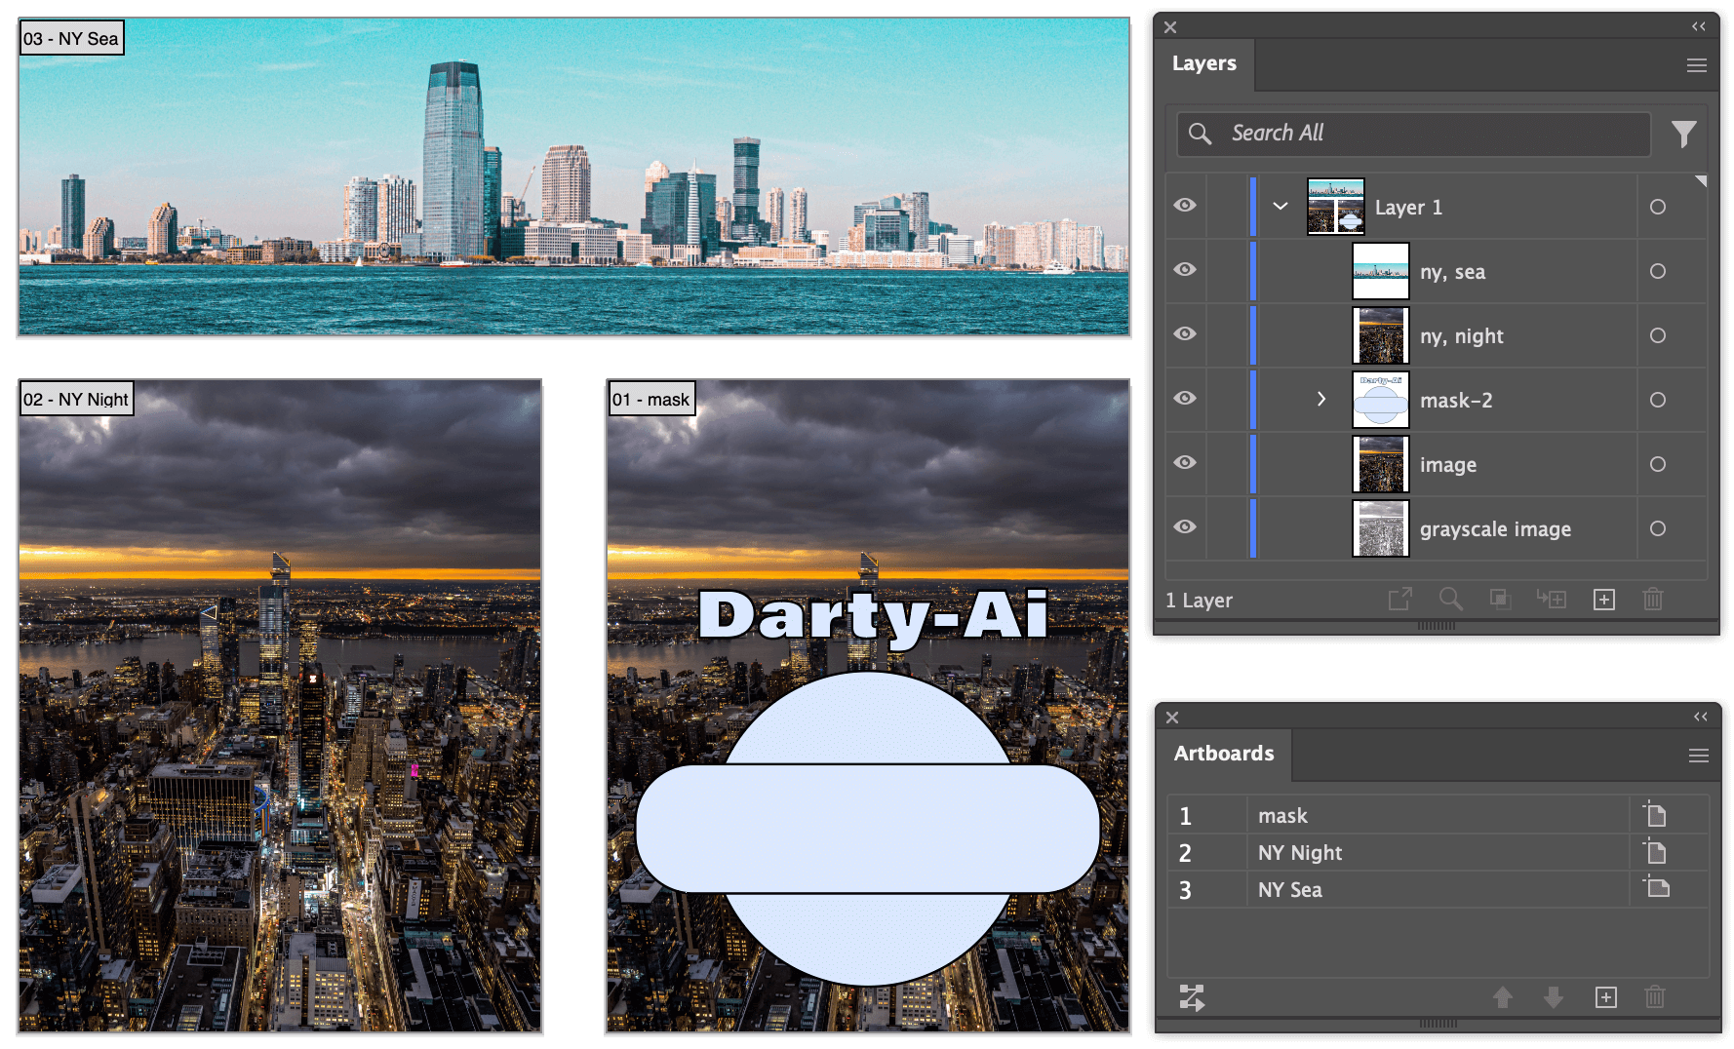This screenshot has width=1734, height=1049.
Task: Select NY Night in the artboards list
Action: click(x=1300, y=853)
